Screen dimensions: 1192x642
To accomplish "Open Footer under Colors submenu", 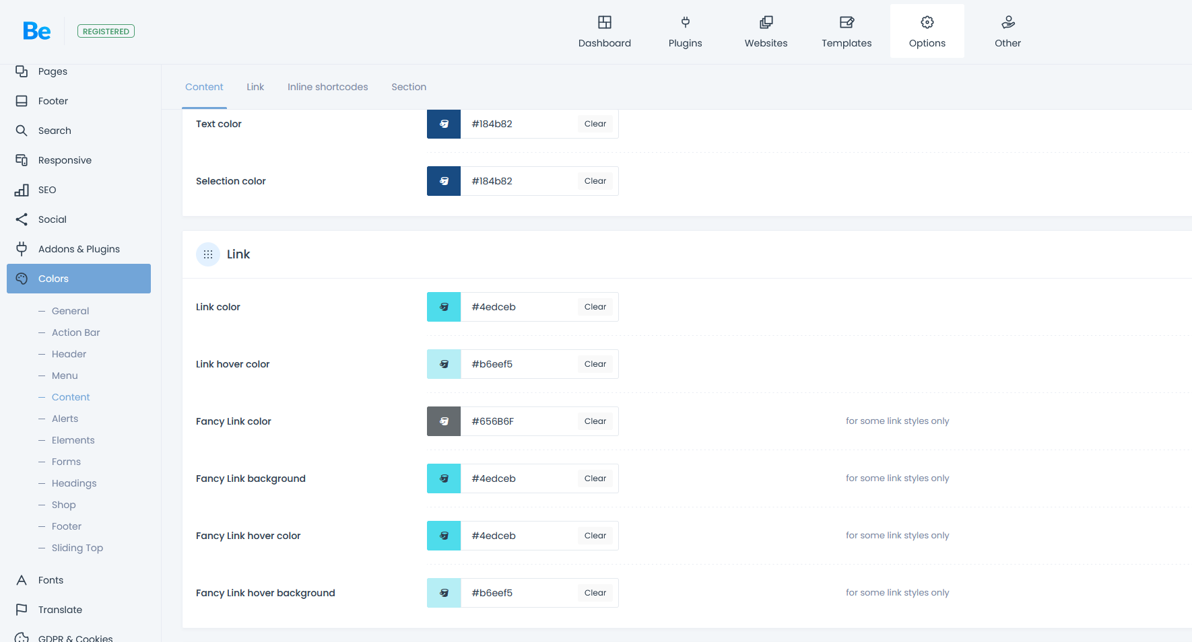I will [66, 526].
